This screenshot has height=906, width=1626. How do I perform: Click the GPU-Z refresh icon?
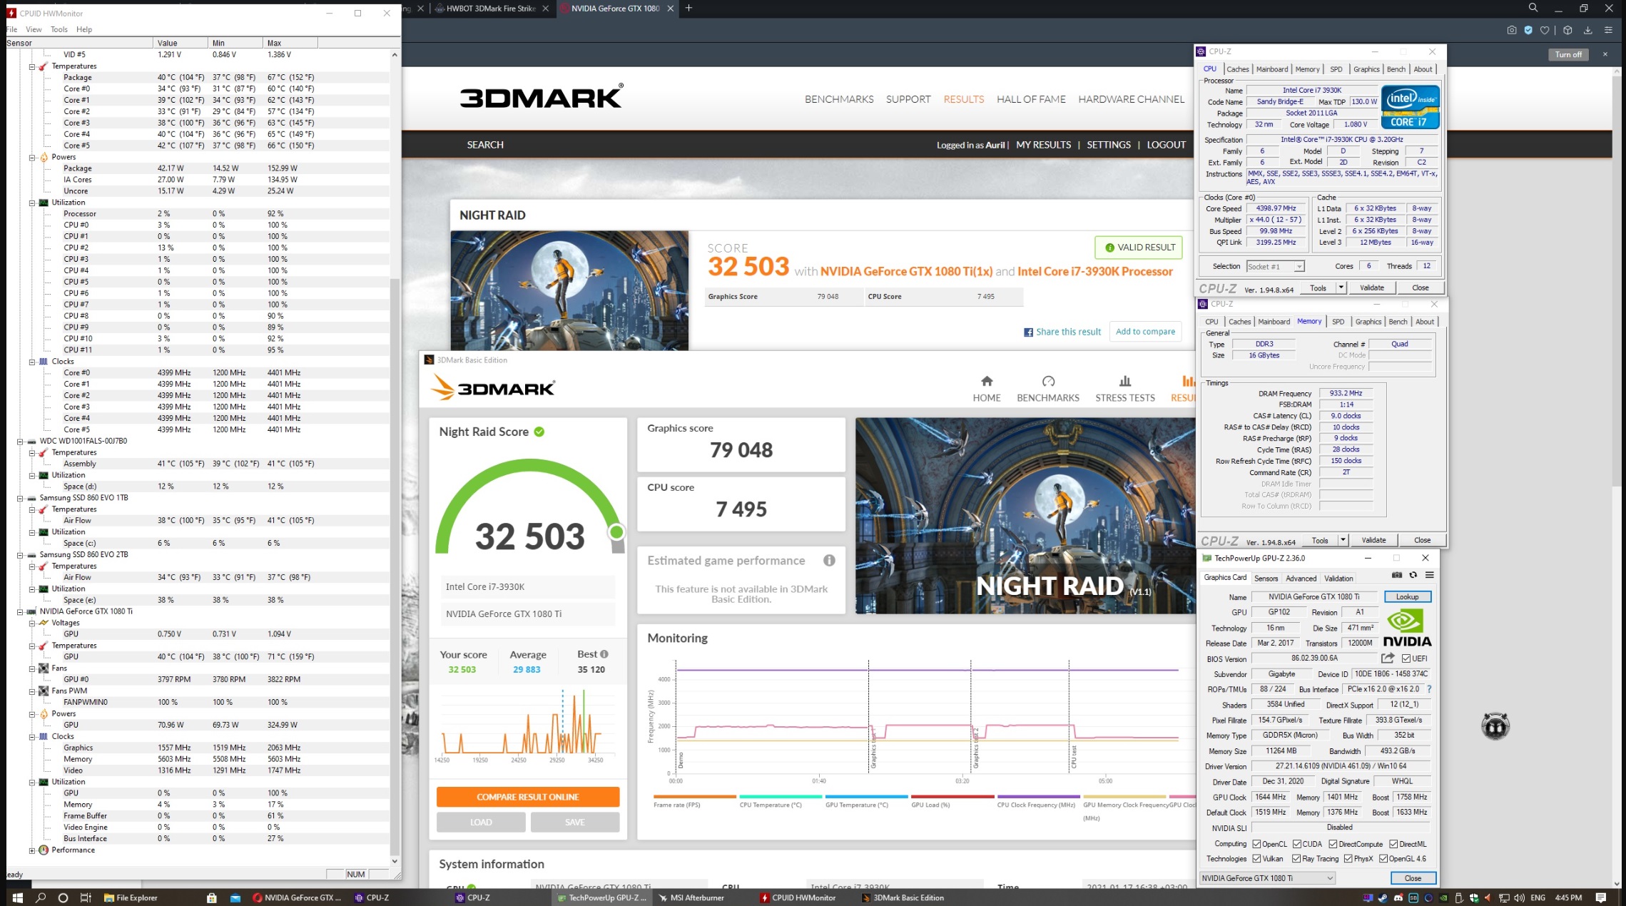tap(1413, 575)
